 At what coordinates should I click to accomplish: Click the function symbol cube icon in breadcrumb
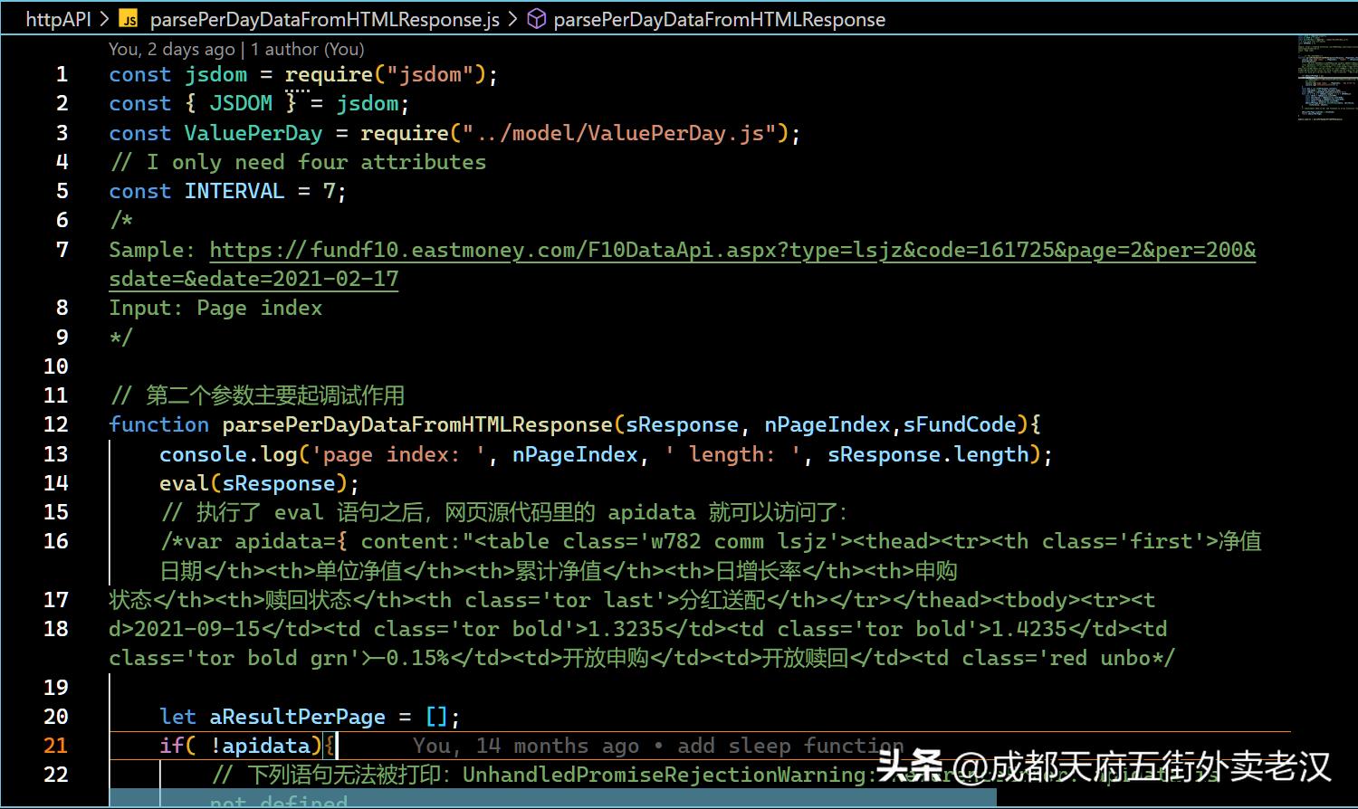click(x=537, y=19)
